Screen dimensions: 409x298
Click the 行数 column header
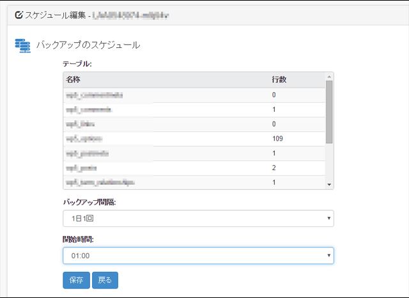pos(279,79)
